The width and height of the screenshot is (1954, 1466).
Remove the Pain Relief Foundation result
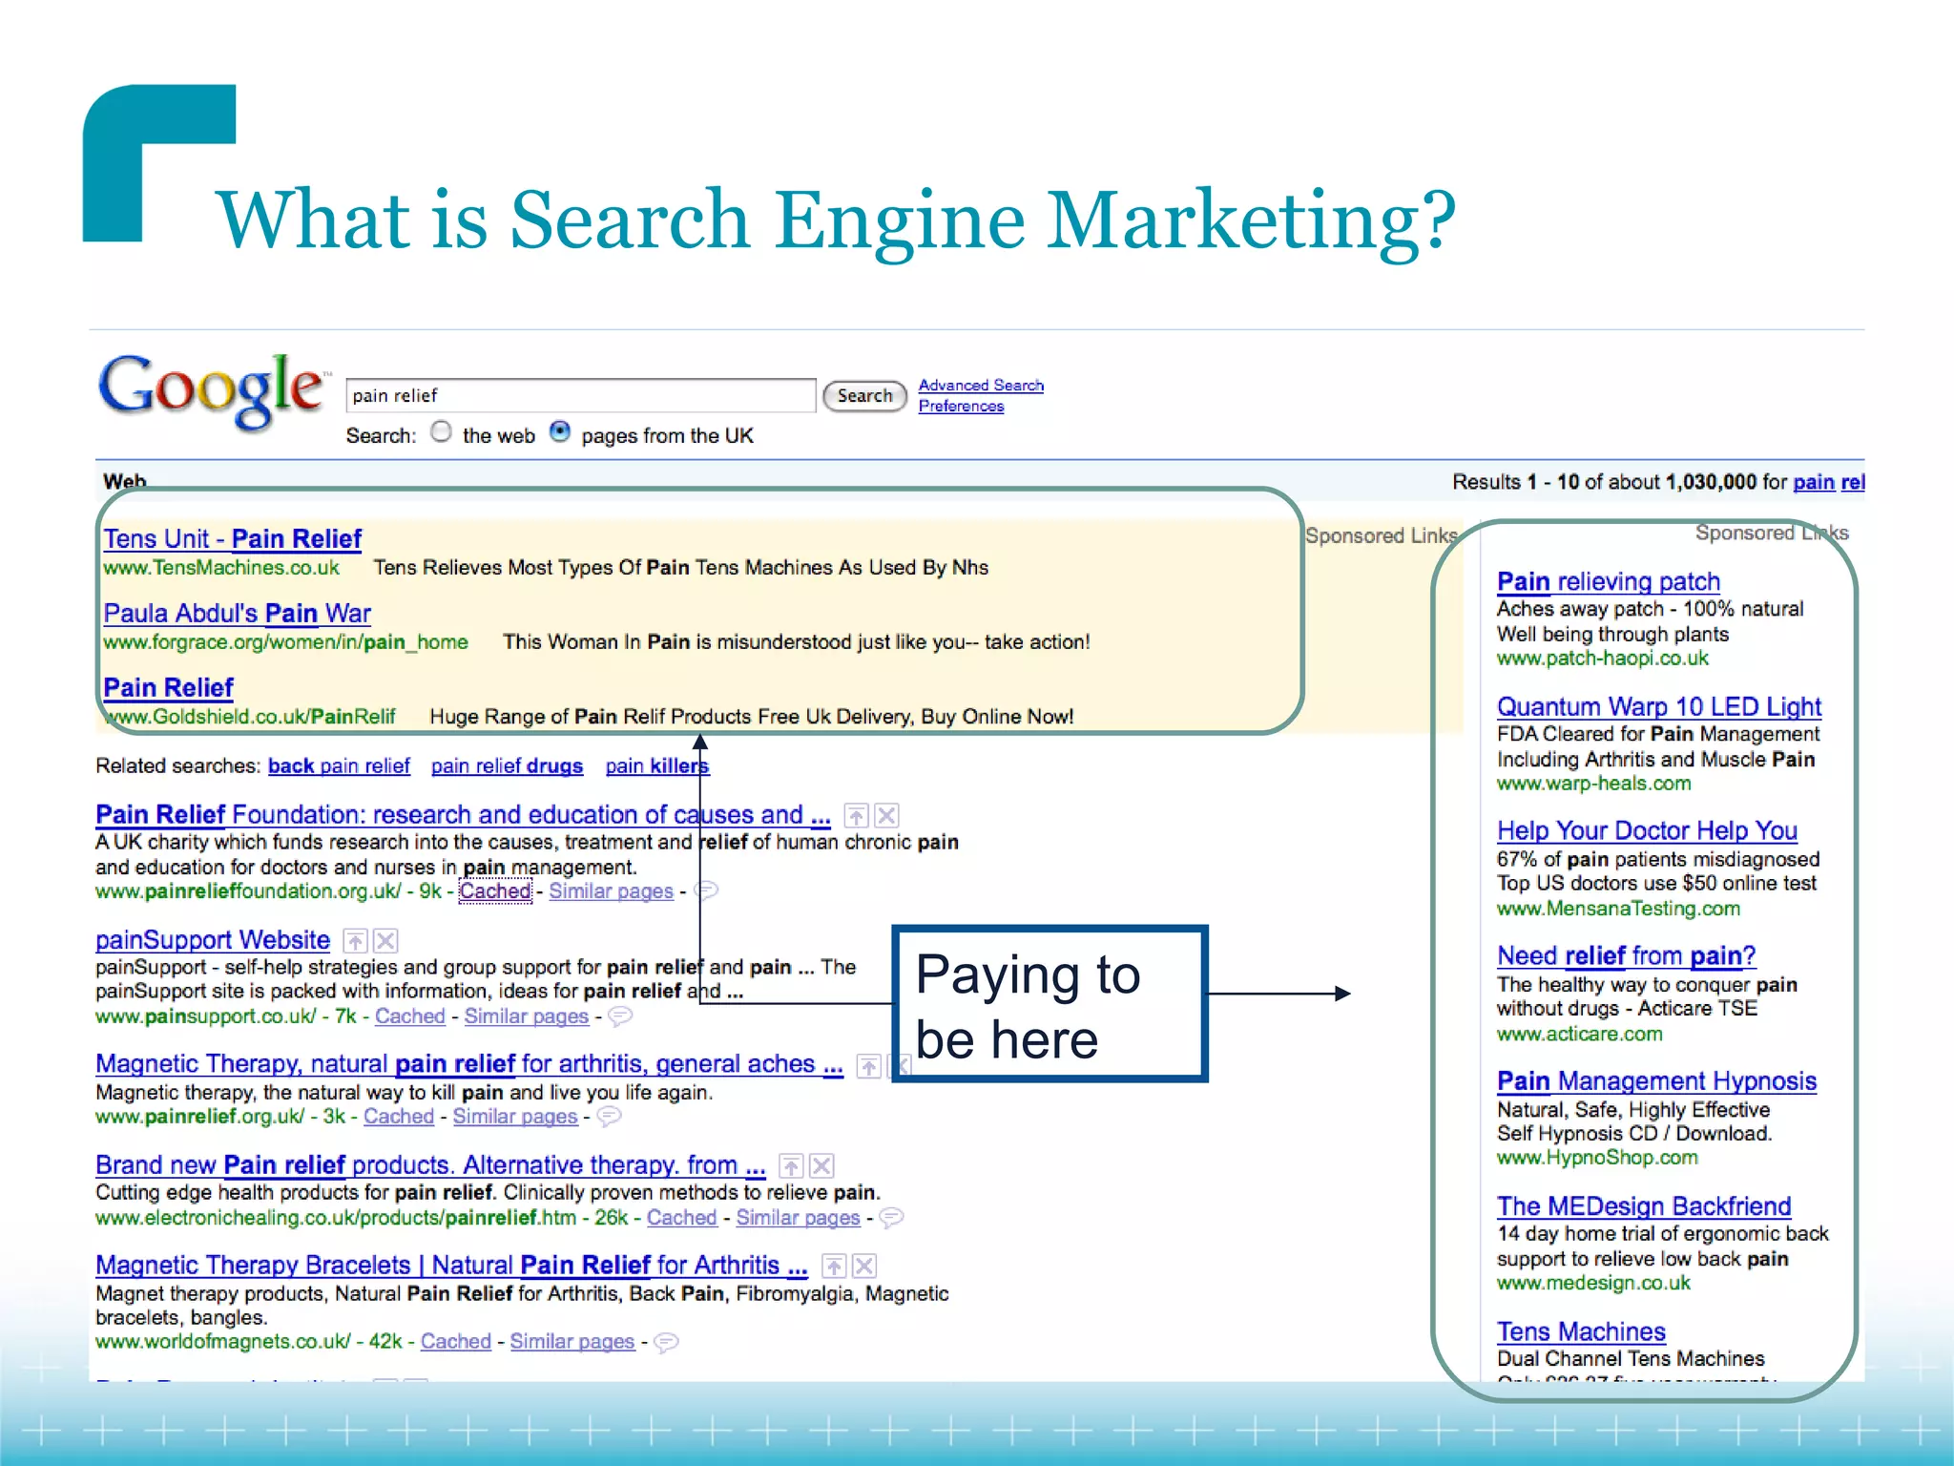click(x=887, y=816)
